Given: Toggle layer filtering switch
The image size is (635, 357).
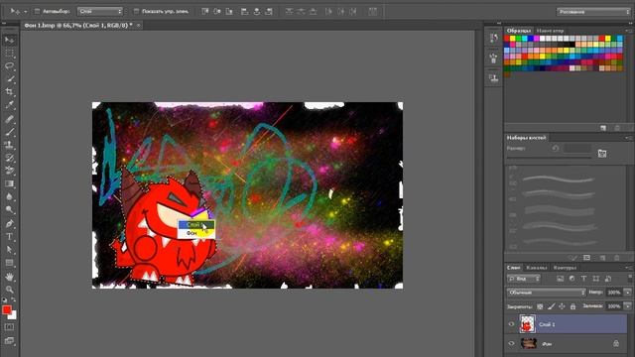Looking at the screenshot, I should click(x=630, y=278).
